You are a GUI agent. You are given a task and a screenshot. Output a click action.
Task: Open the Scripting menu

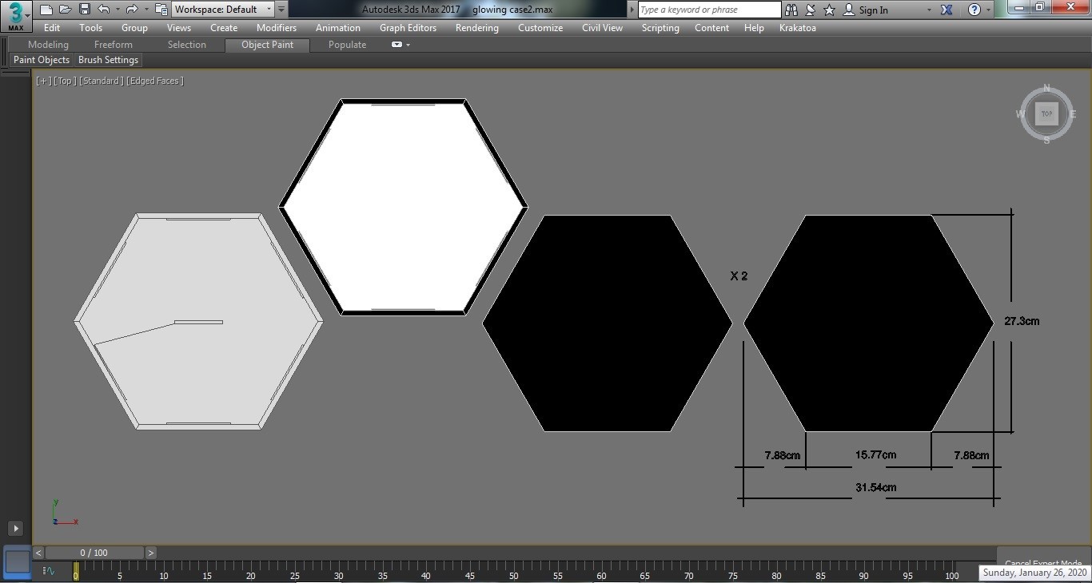coord(660,28)
